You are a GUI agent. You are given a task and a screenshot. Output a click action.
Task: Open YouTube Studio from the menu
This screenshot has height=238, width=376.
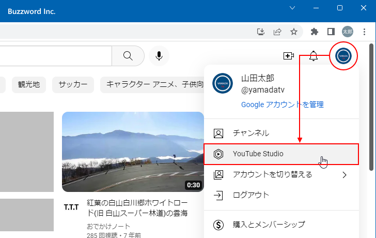tap(281, 154)
